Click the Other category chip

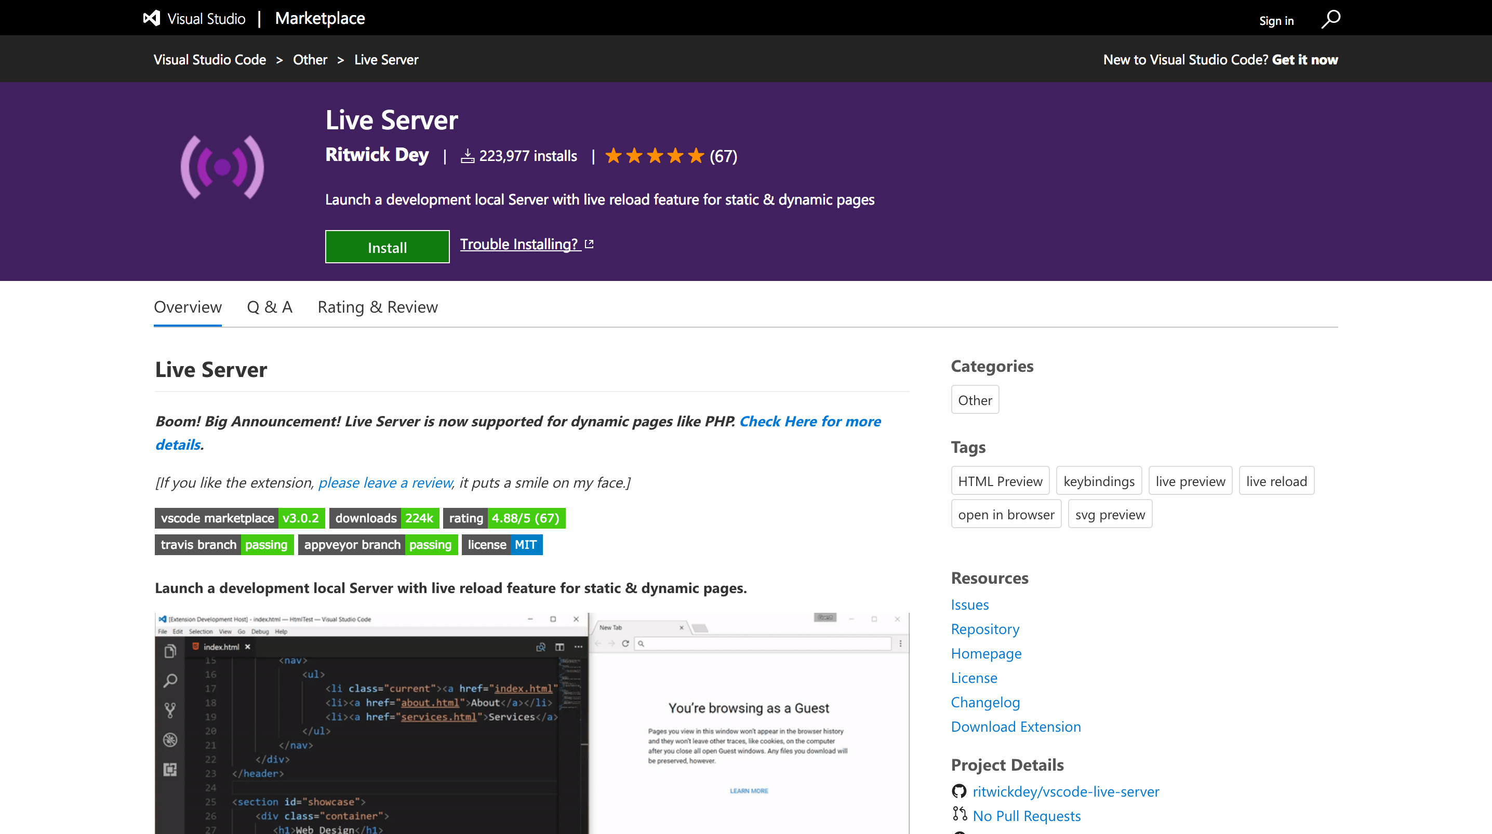click(x=975, y=400)
